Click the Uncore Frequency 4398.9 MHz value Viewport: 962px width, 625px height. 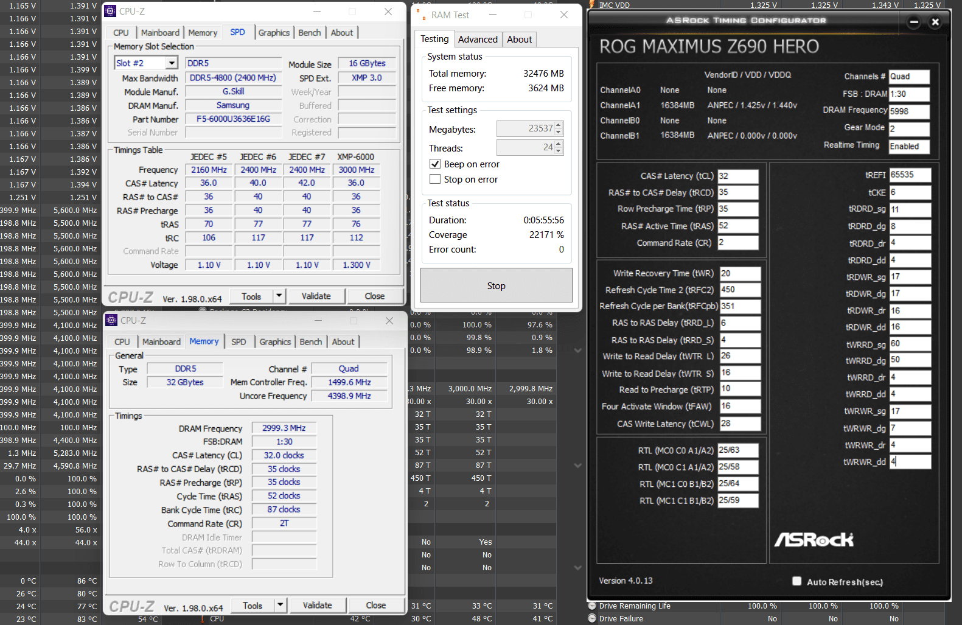pyautogui.click(x=349, y=396)
